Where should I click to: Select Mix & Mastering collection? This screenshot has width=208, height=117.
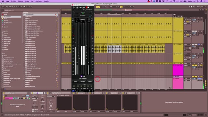pyautogui.click(x=8, y=23)
